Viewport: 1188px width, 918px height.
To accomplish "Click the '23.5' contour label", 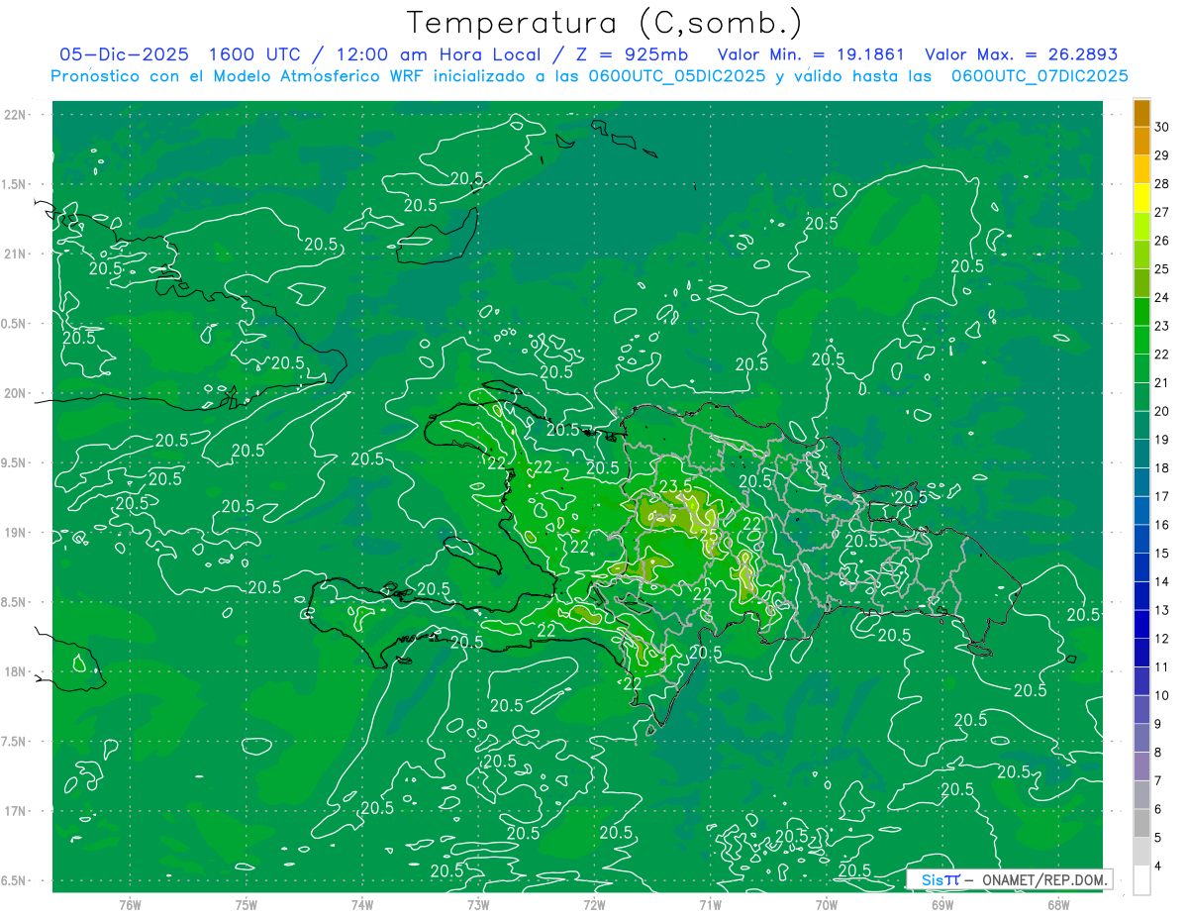I will click(x=675, y=485).
